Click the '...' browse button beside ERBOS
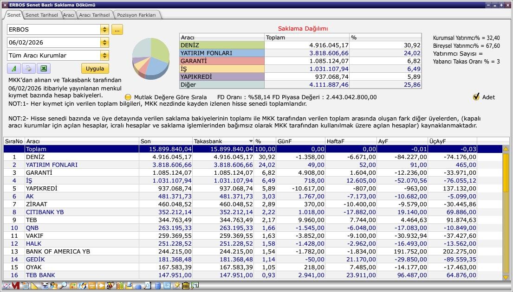Screen dimensions: 513x292 tap(117, 30)
